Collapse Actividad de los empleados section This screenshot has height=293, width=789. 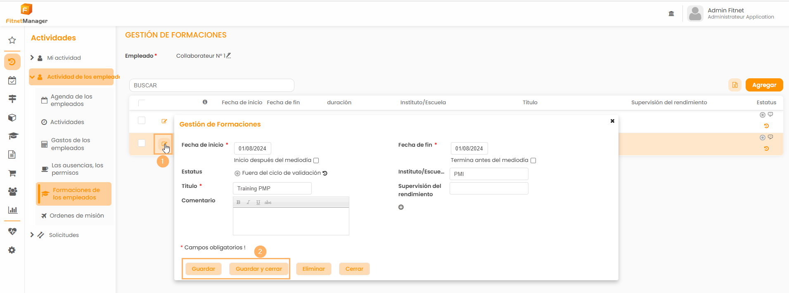[32, 77]
